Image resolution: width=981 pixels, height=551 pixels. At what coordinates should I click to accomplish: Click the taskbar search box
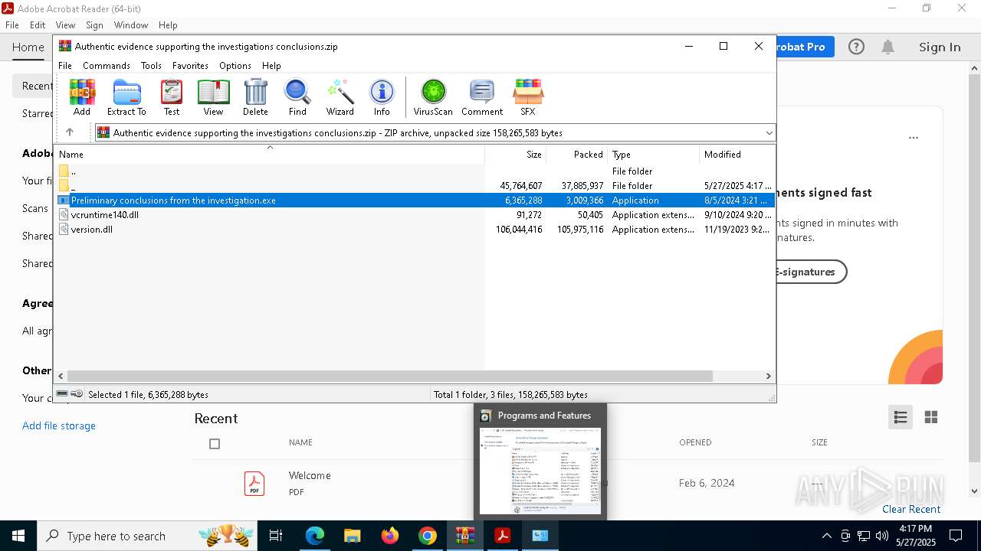point(148,536)
